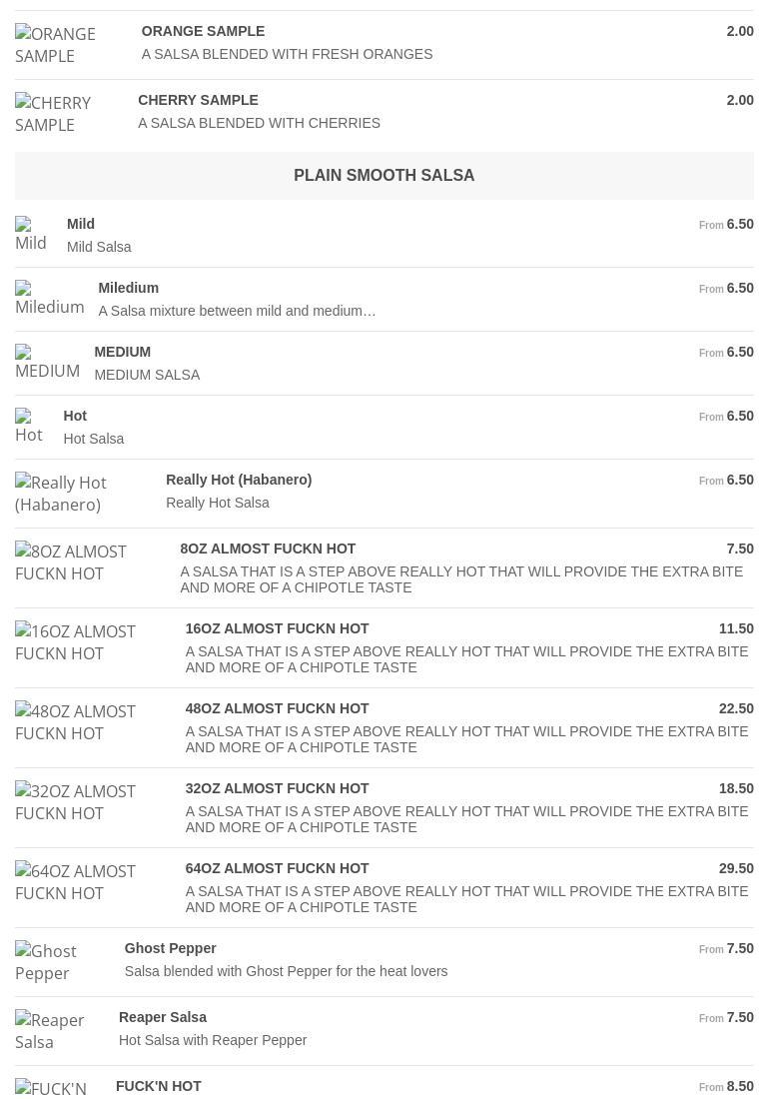Image resolution: width=769 pixels, height=1099 pixels.
Task: Click the Plain Smooth Salsa section header
Action: (x=384, y=175)
